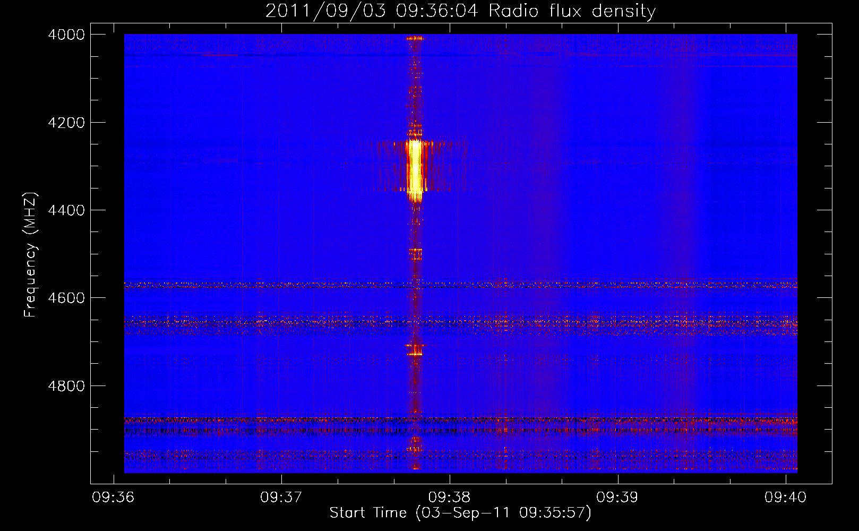Click the '09:37' time axis label

(x=281, y=498)
